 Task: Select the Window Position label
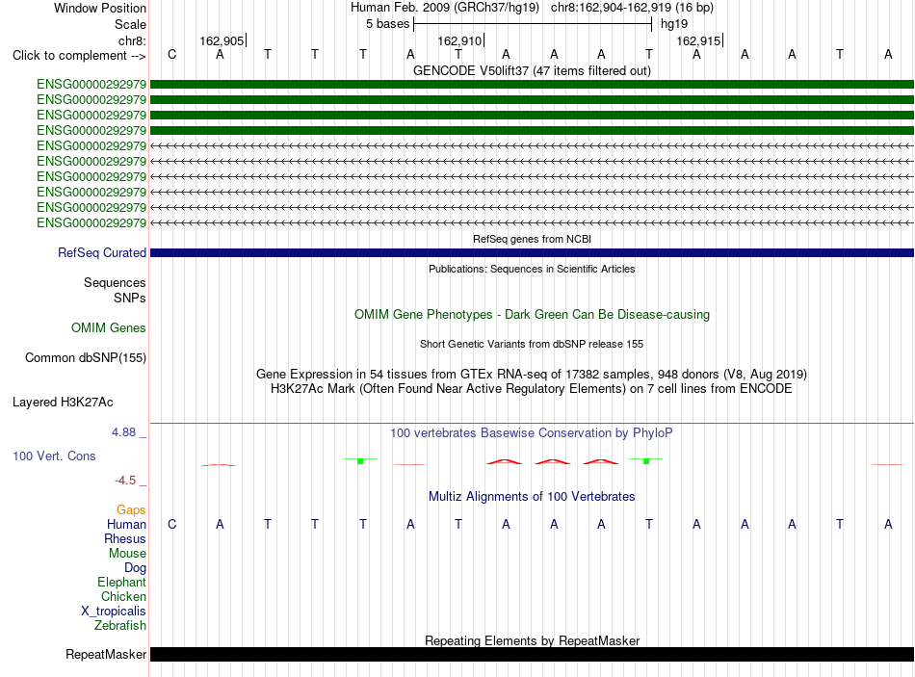click(x=100, y=8)
